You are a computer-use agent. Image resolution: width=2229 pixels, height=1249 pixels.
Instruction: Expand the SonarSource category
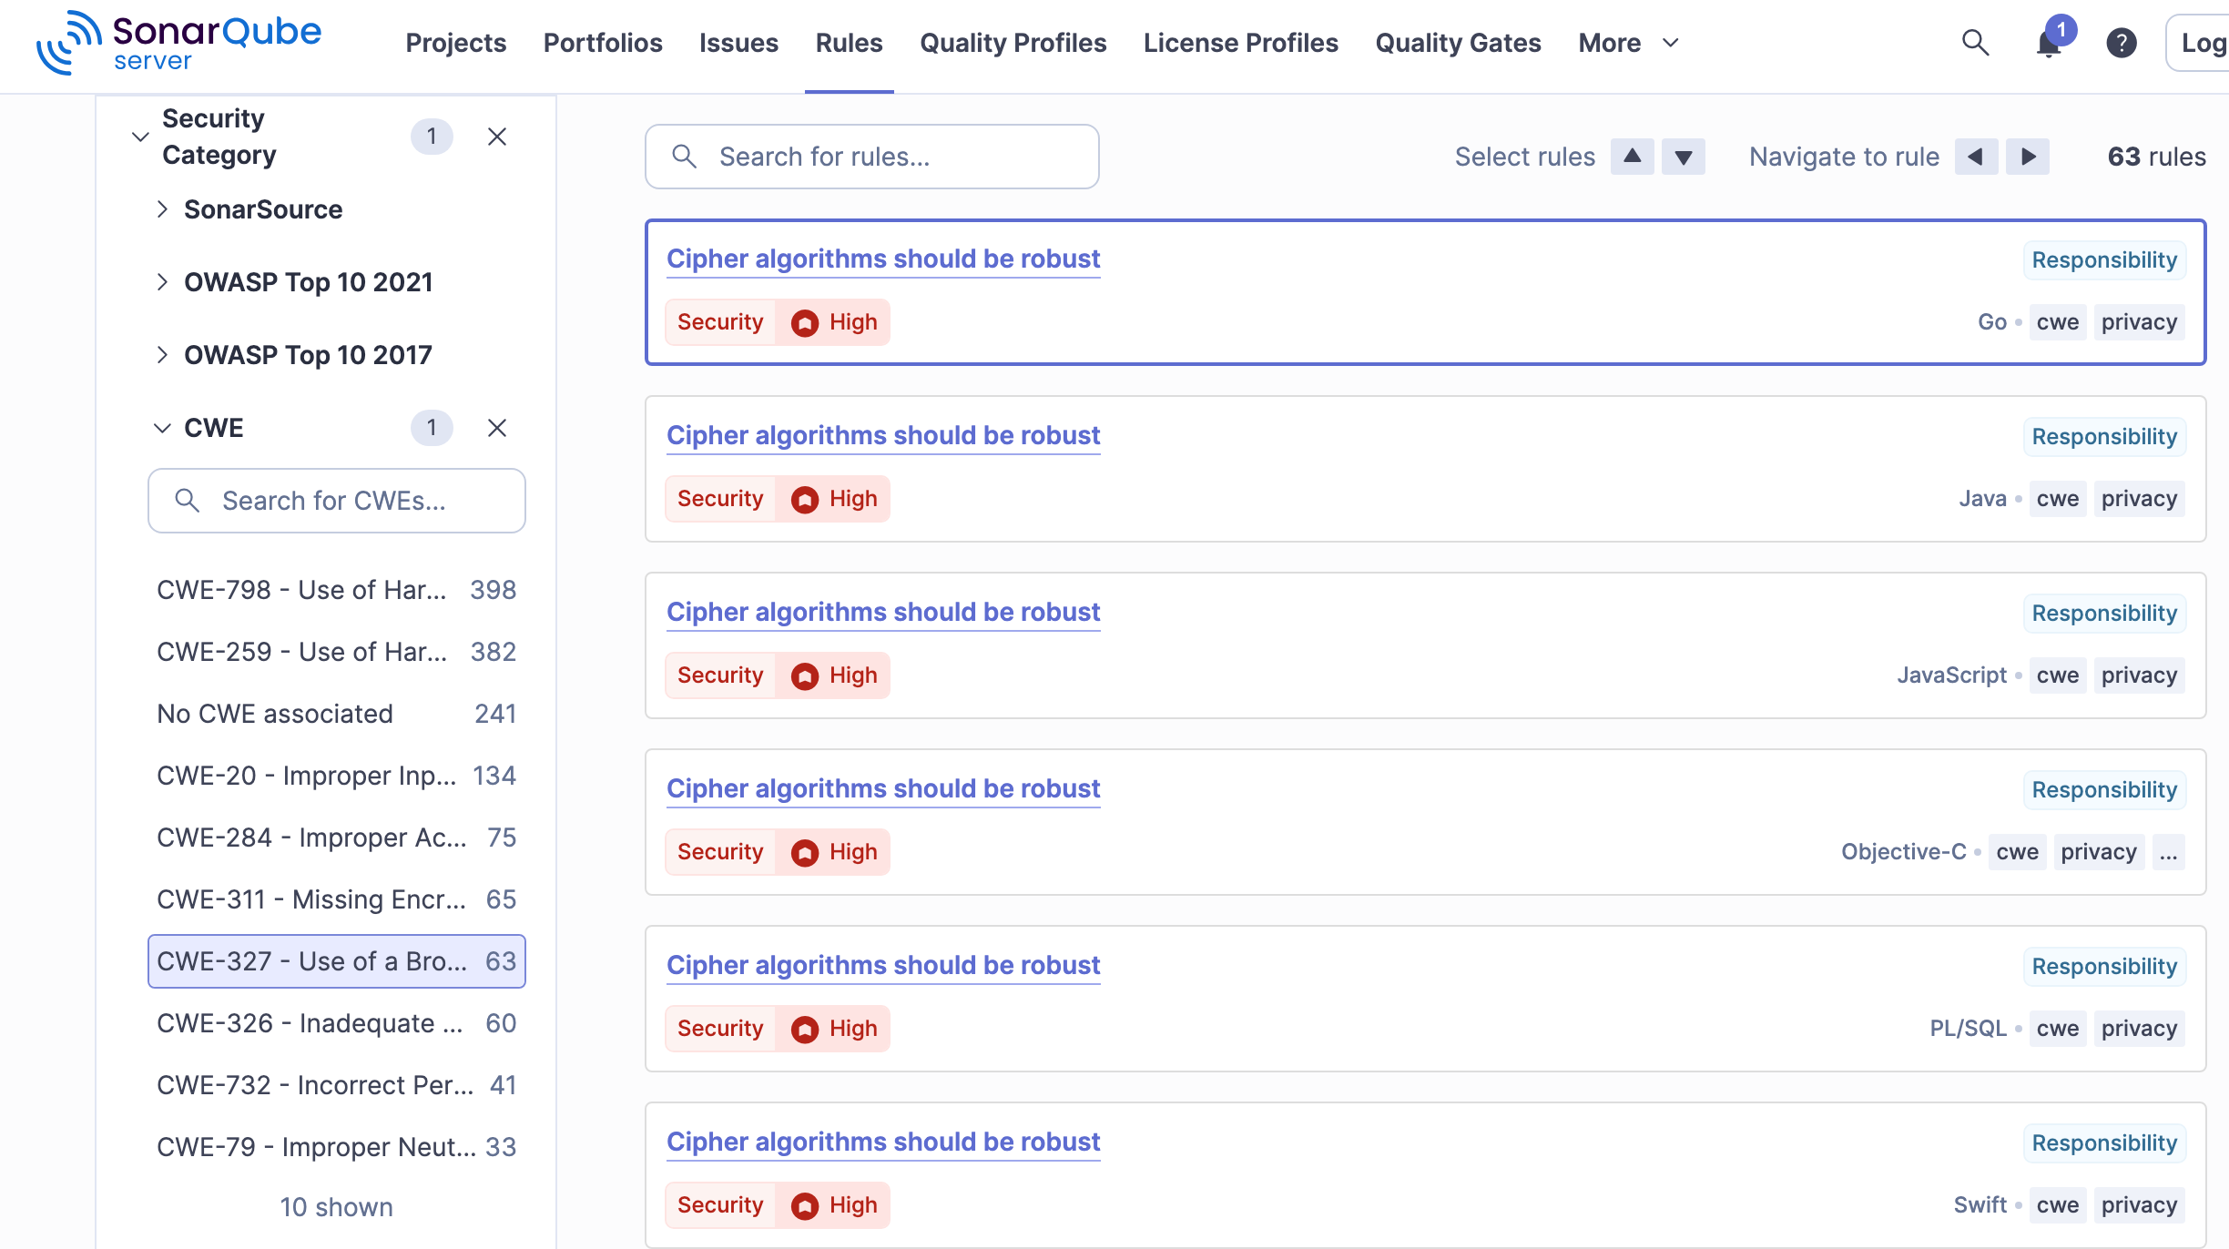pyautogui.click(x=263, y=209)
